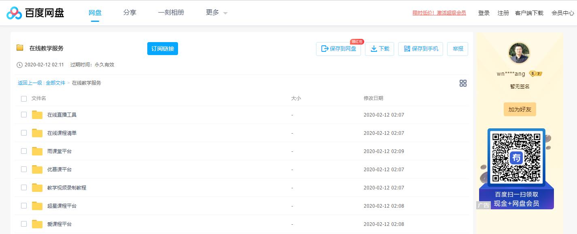Click the S7 member level badge

[x=536, y=74]
